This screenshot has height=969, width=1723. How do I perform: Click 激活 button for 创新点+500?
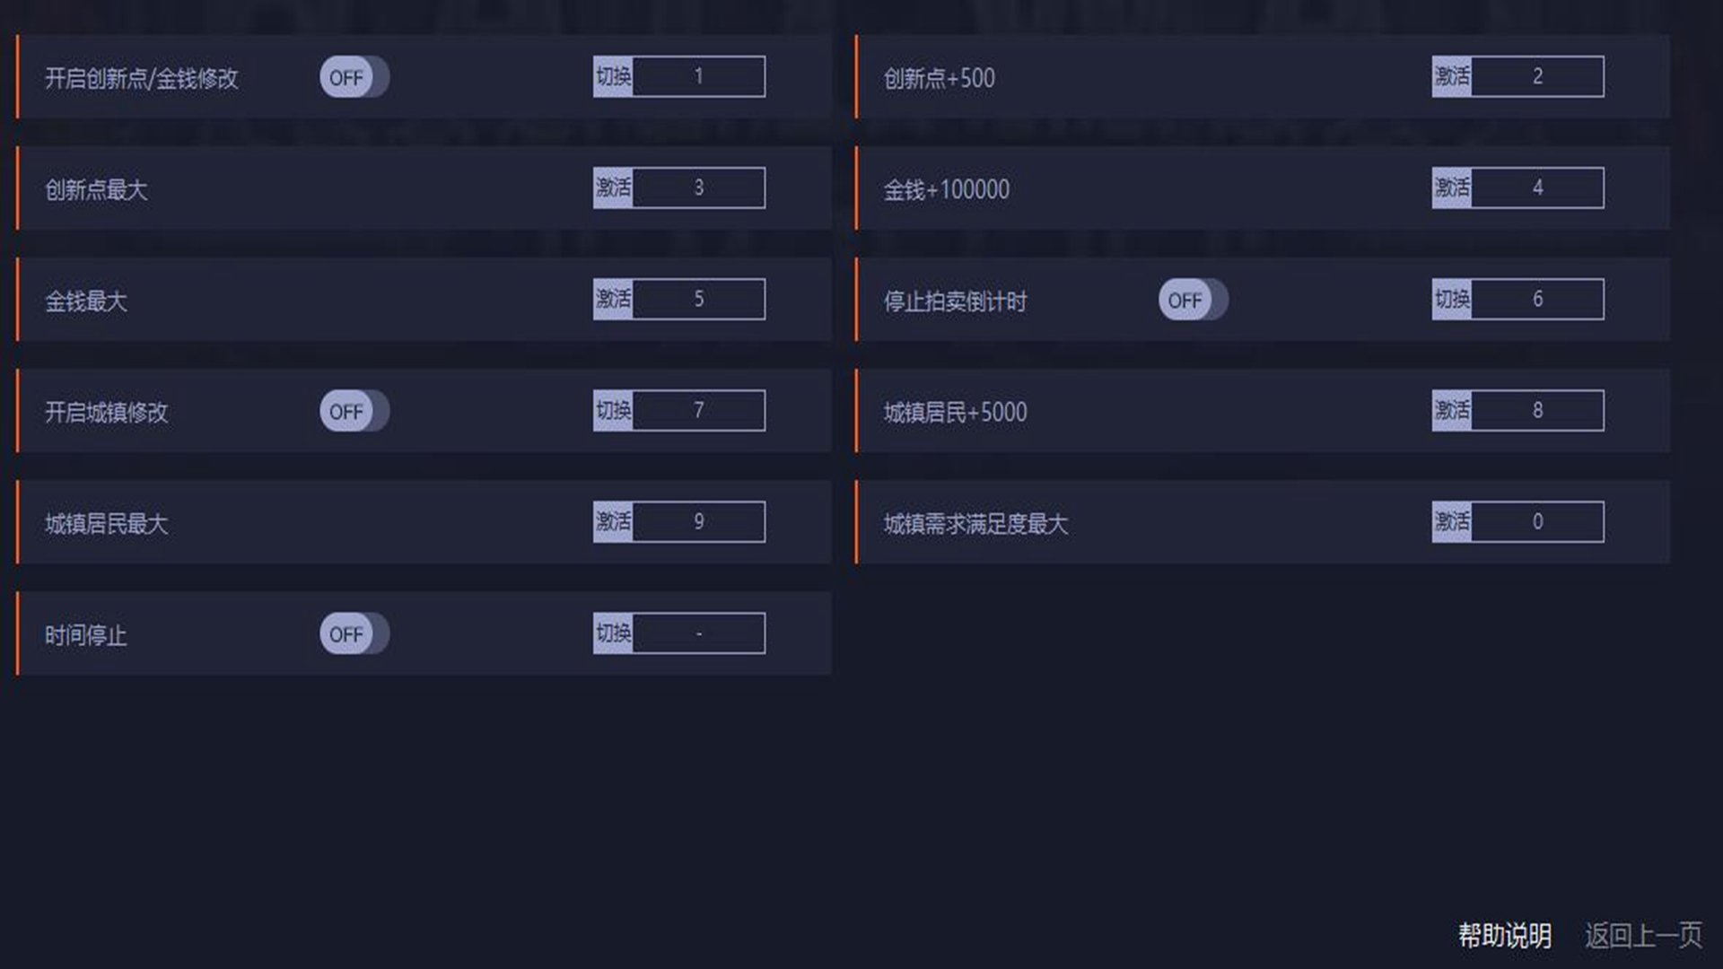coord(1452,76)
